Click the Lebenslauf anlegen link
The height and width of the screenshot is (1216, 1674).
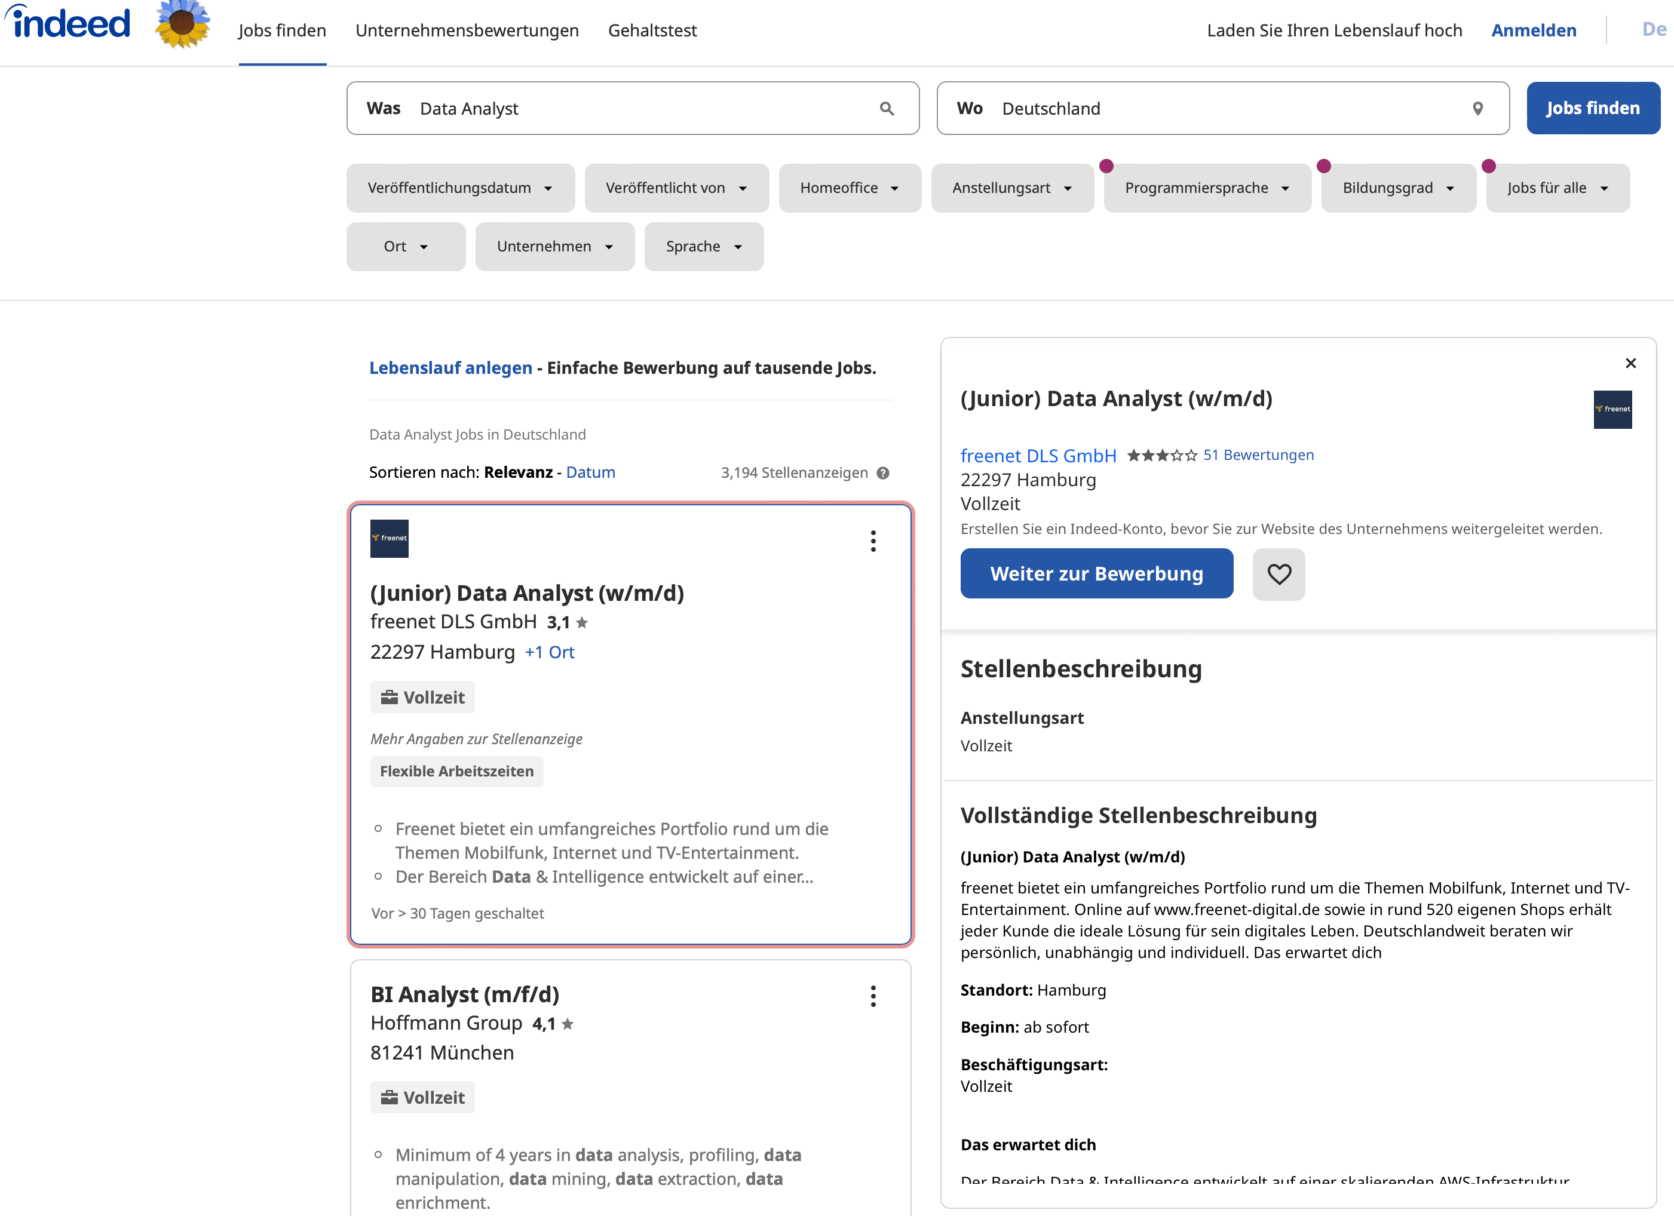pos(450,367)
